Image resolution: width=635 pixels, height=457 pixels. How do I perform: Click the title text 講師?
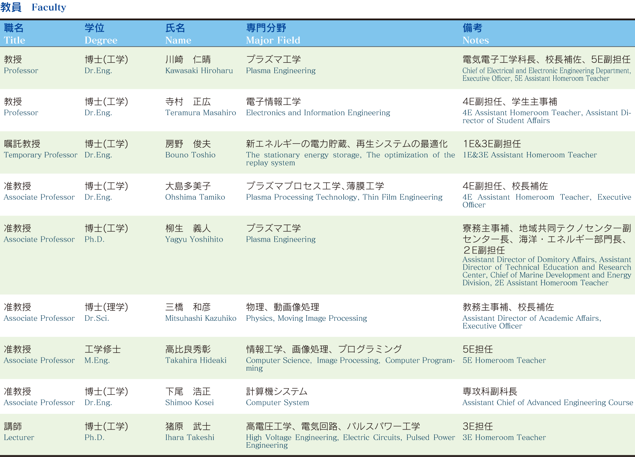[13, 427]
